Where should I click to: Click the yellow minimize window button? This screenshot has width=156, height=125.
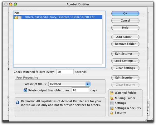pyautogui.click(x=11, y=4)
